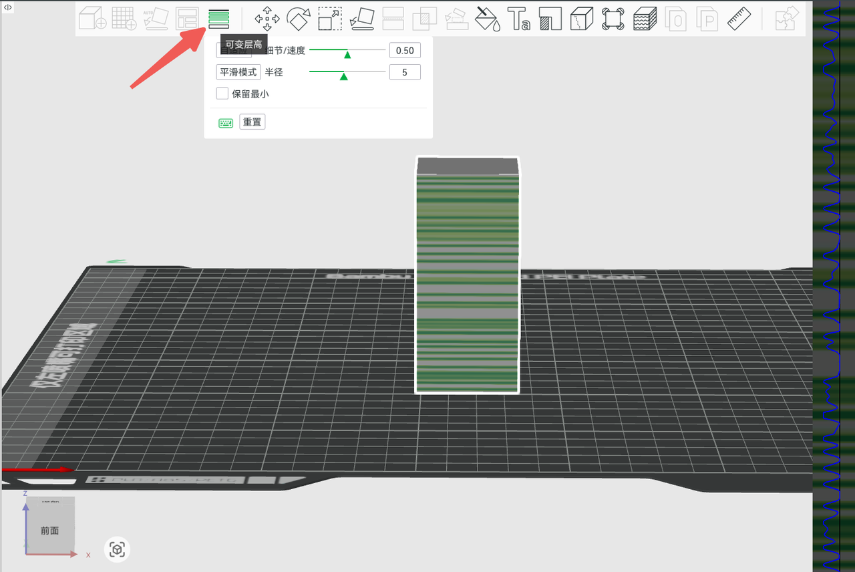The image size is (855, 572).
Task: Click the 保留最小 label text
Action: [x=250, y=94]
